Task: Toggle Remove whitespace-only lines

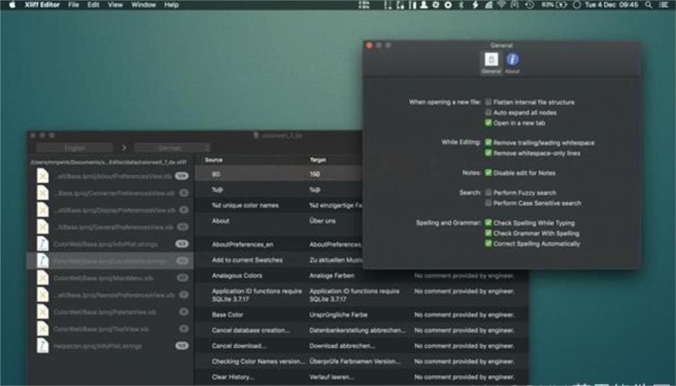Action: pos(488,153)
